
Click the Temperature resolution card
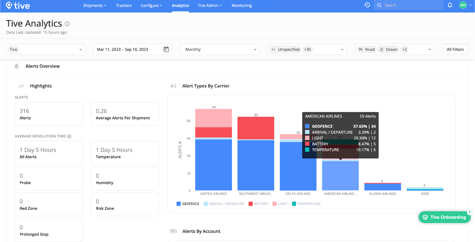pyautogui.click(x=125, y=153)
